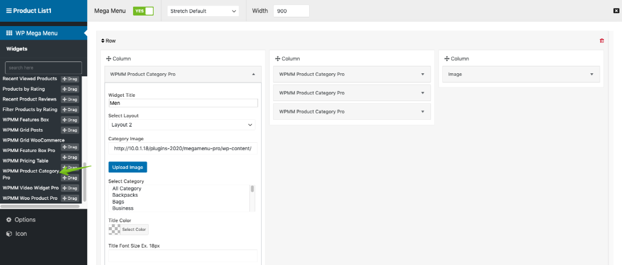
Task: Click the Options gear icon
Action: pos(9,220)
